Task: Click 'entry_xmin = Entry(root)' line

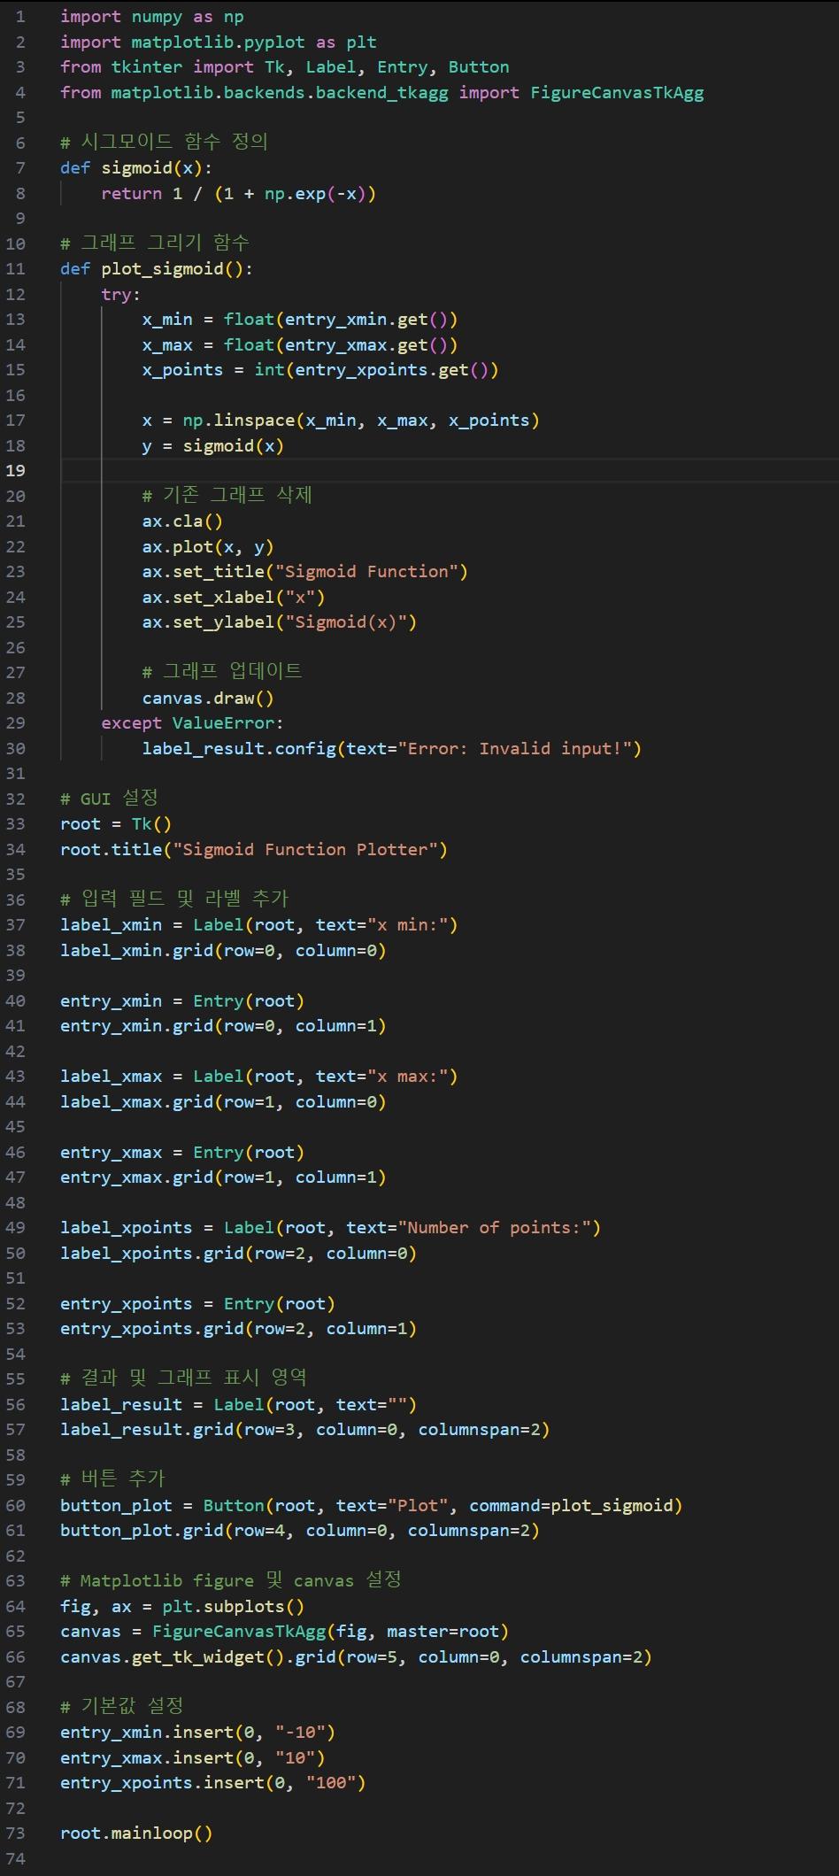Action: coord(182,1000)
